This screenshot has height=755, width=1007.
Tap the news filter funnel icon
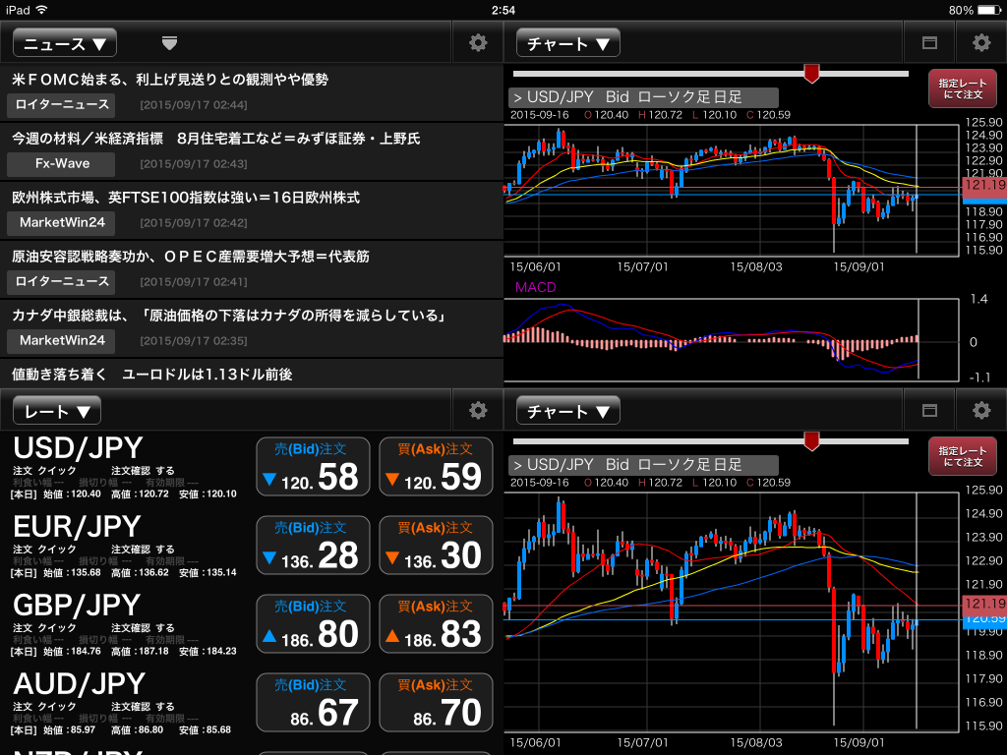click(169, 43)
